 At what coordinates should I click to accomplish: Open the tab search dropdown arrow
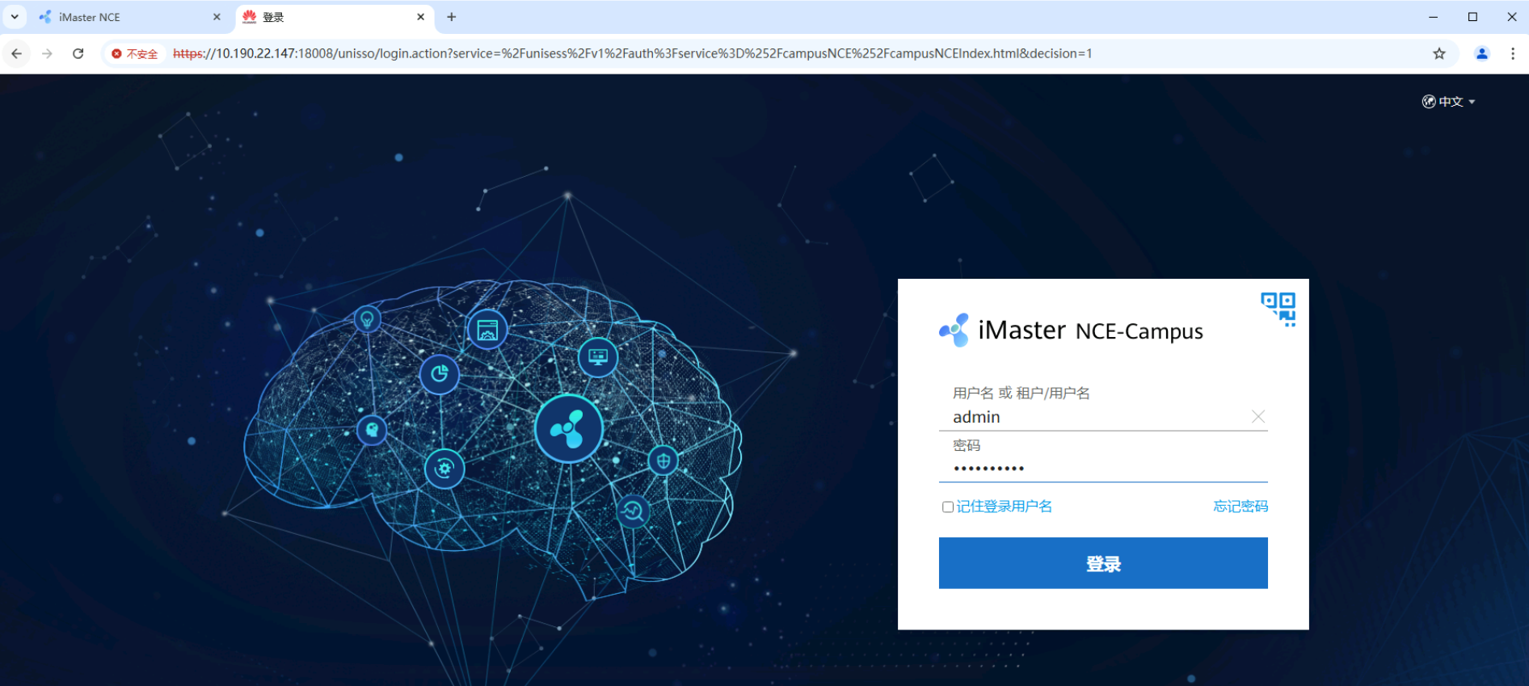click(15, 17)
